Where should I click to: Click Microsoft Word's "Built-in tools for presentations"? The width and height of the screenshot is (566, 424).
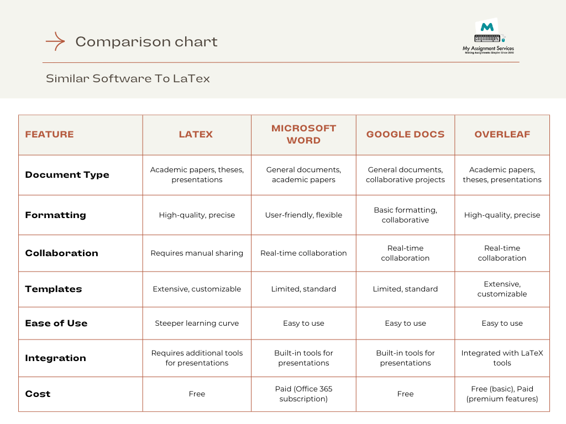303,358
